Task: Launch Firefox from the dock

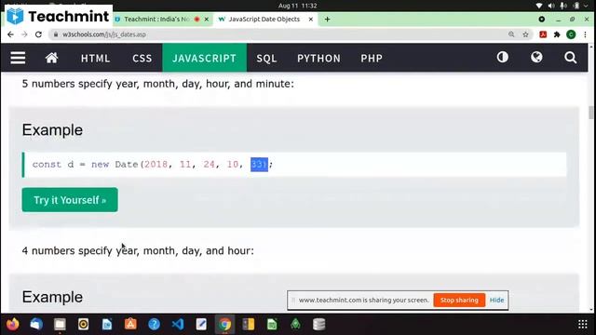Action: tap(12, 324)
